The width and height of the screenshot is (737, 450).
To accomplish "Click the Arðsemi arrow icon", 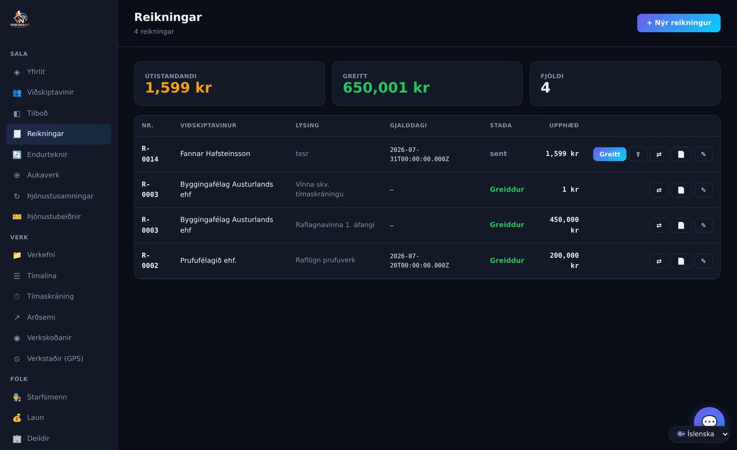I will coord(17,317).
